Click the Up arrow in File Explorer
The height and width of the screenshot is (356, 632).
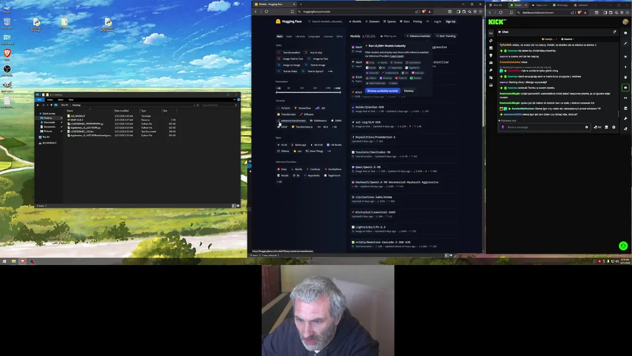[51, 105]
